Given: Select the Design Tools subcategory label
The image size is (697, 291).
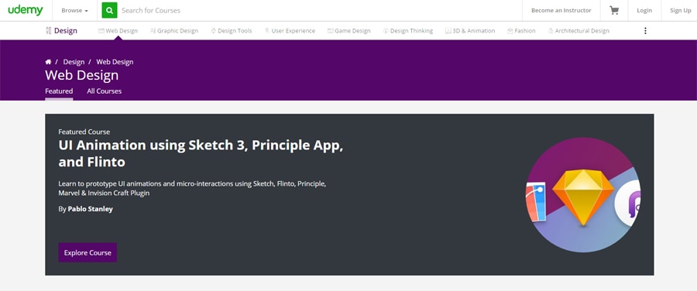Looking at the screenshot, I should 235,31.
